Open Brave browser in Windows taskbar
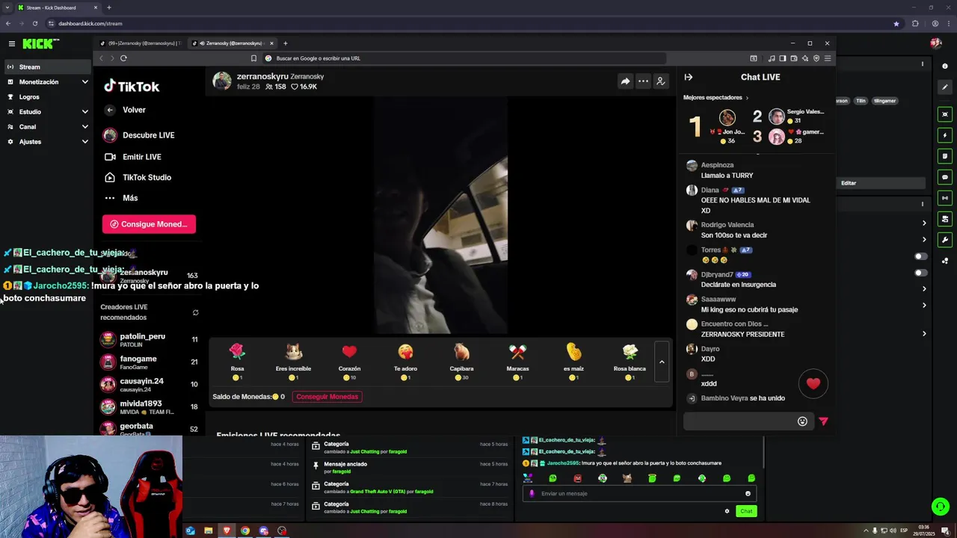The width and height of the screenshot is (957, 538). [227, 531]
